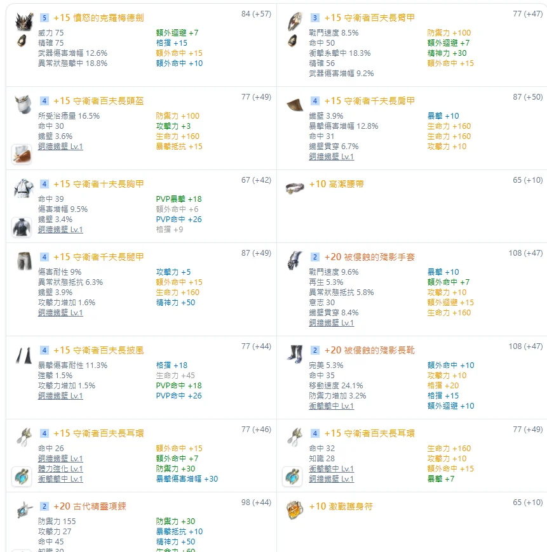Click 銅牆鐵壁 Lv.1 under 守衛者百夫長披風
Image resolution: width=547 pixels, height=552 pixels.
[60, 396]
